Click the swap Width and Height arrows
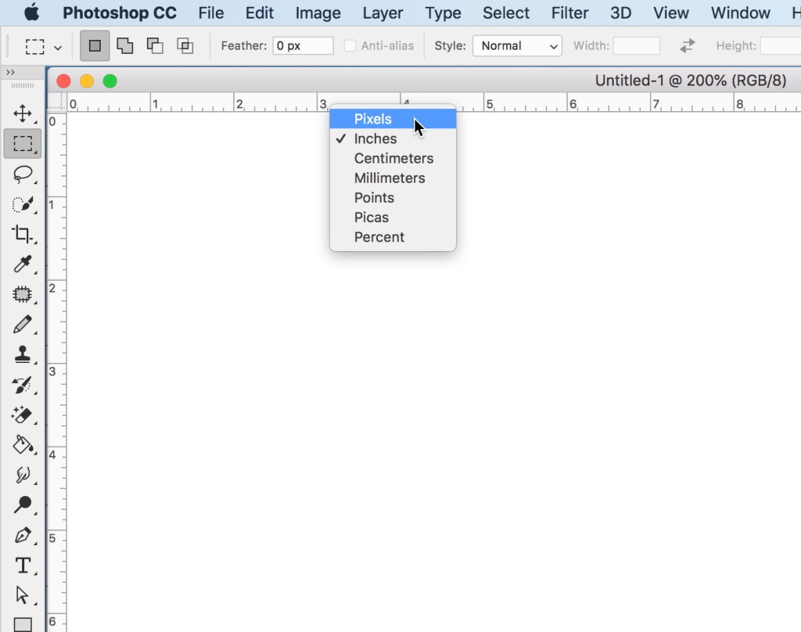Viewport: 801px width, 632px height. (686, 45)
